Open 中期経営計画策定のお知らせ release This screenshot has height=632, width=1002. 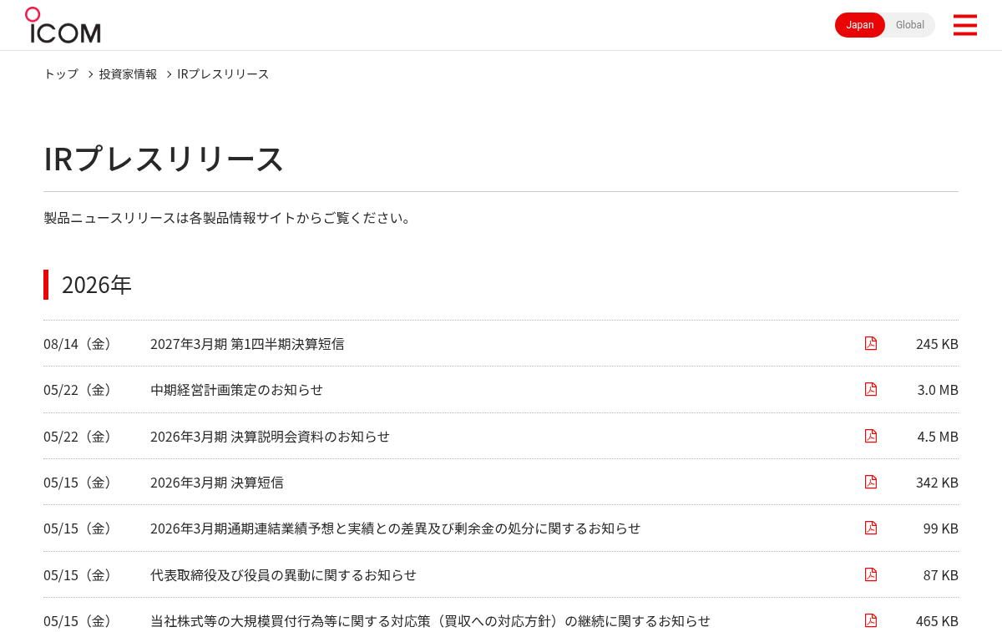pos(236,389)
